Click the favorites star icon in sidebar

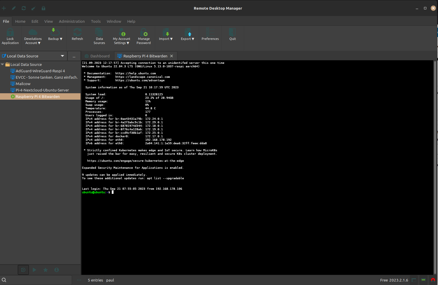coord(46,270)
